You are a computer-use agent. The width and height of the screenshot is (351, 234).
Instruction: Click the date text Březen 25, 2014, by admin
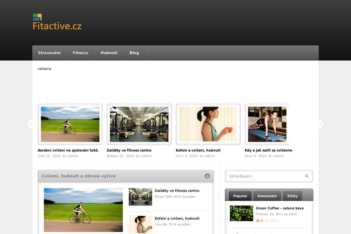point(129,156)
